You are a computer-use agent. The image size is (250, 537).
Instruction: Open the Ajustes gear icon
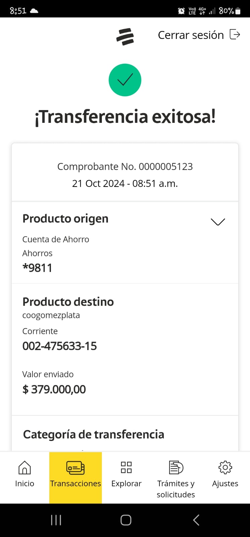pyautogui.click(x=225, y=467)
